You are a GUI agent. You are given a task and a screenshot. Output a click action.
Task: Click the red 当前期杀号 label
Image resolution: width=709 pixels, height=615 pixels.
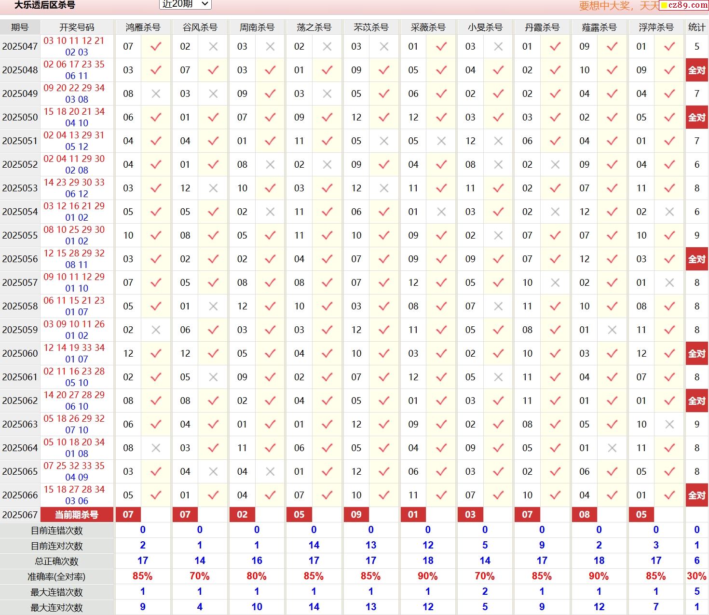coord(77,515)
